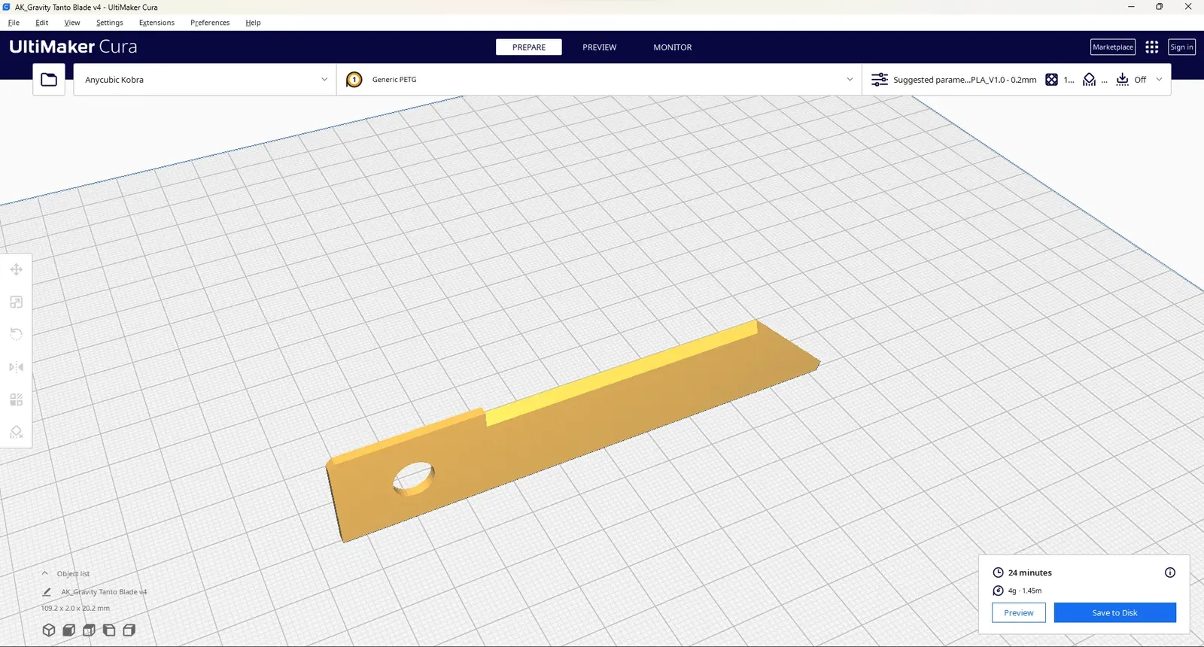
Task: Click the filament spool usage icon
Action: 998,591
